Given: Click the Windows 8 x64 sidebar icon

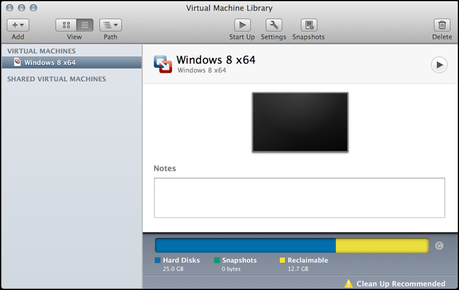Looking at the screenshot, I should tap(18, 62).
